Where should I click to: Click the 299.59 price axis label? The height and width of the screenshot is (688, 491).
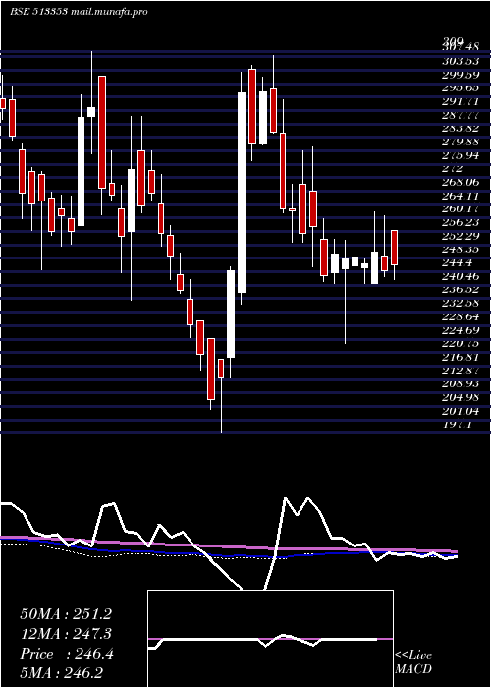pos(461,75)
